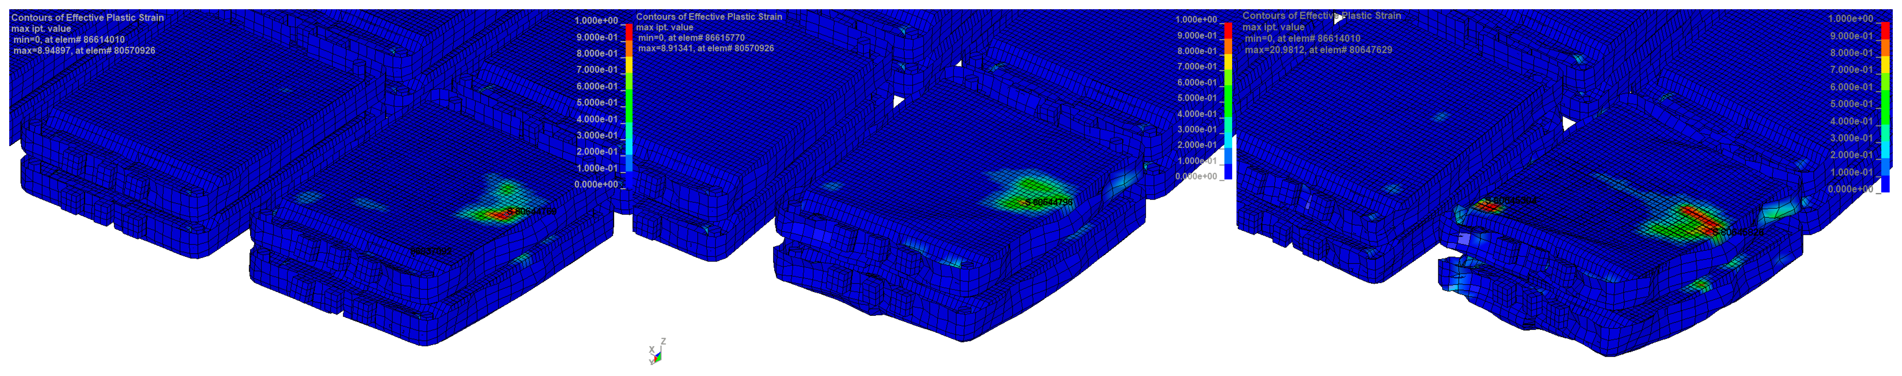Viewport: 1902px width, 376px height.
Task: Click the yellow swatch on the right plot's legend
Action: click(1885, 64)
